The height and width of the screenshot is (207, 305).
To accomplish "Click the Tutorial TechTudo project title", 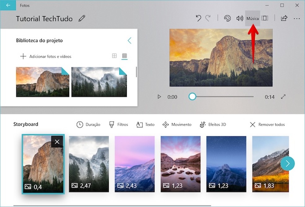I will click(44, 19).
